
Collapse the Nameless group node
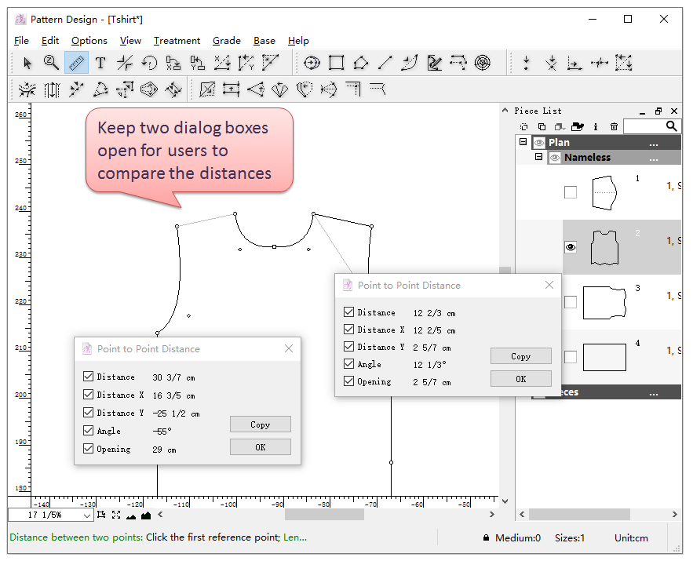coord(538,157)
